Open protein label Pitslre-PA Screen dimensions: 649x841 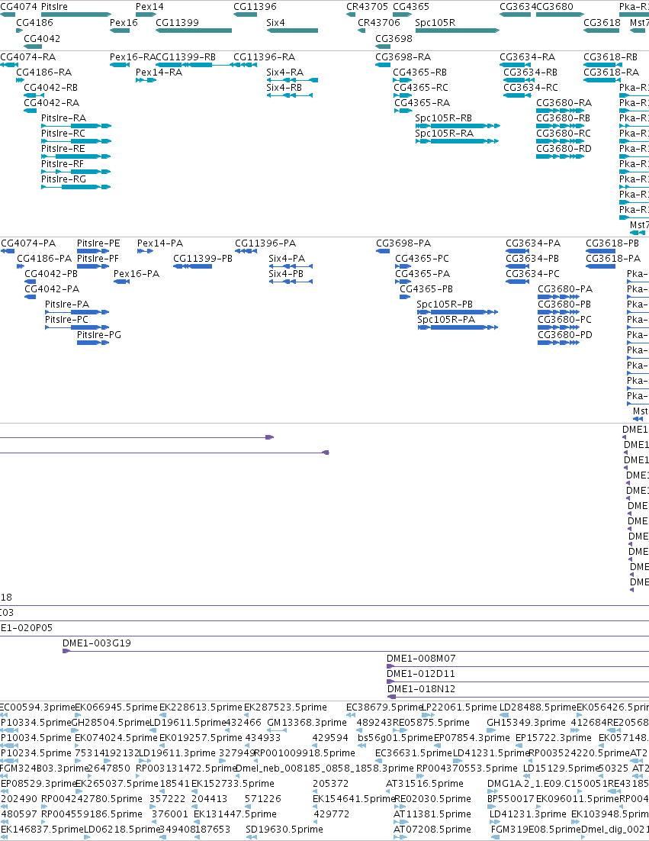pos(67,304)
